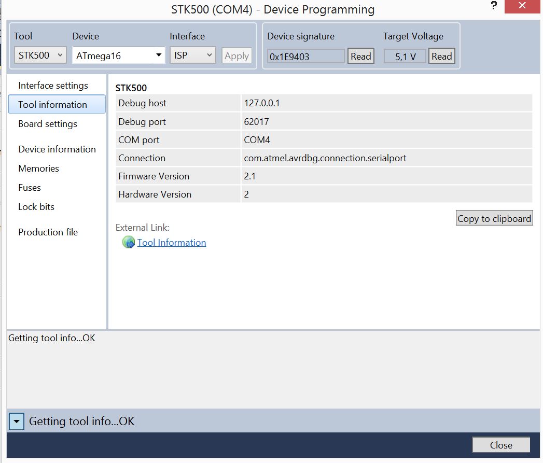Image resolution: width=543 pixels, height=463 pixels.
Task: Click the COM port label cell
Action: 178,140
